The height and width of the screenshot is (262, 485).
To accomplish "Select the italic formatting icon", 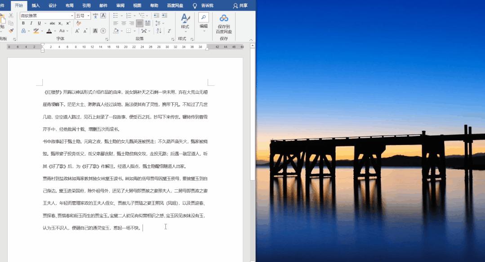I will [31, 22].
